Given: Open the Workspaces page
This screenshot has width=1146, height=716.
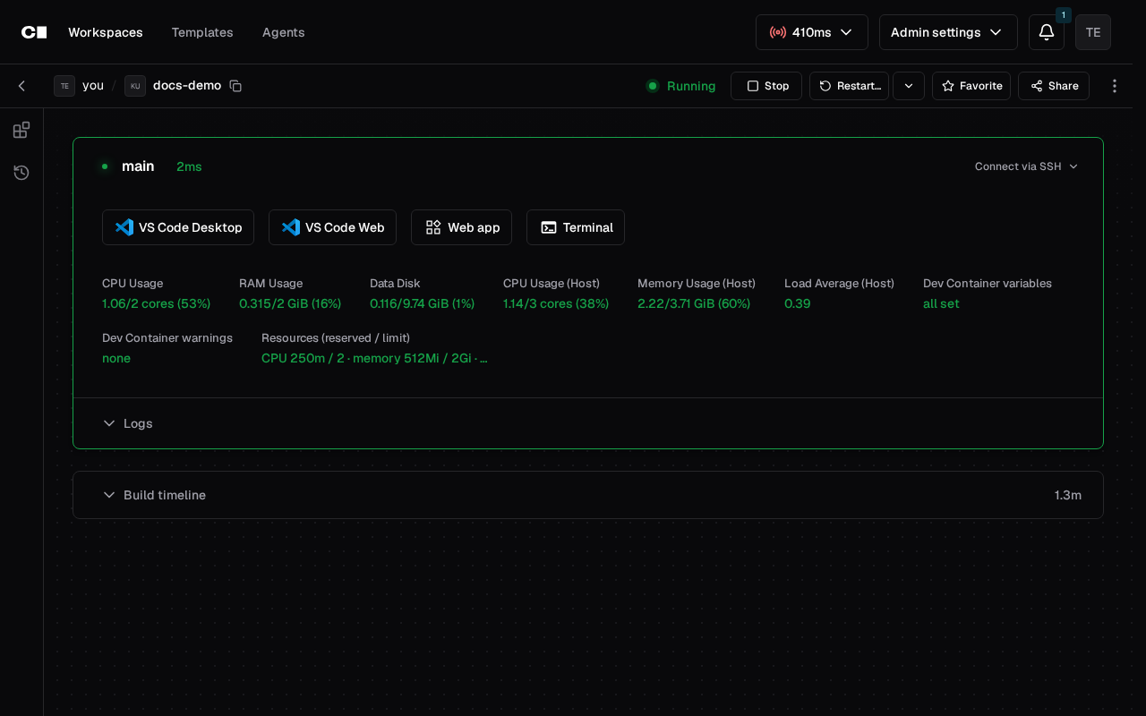Looking at the screenshot, I should tap(106, 32).
